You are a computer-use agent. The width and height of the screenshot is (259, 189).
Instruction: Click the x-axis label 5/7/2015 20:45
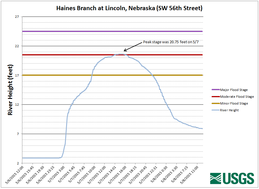[138, 175]
